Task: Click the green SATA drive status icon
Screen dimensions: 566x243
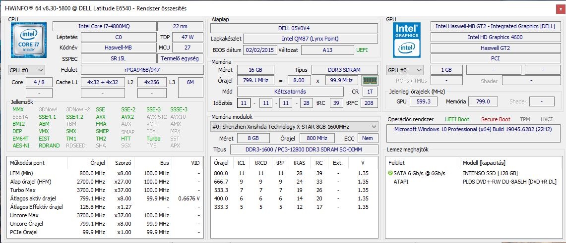Action: pos(390,173)
